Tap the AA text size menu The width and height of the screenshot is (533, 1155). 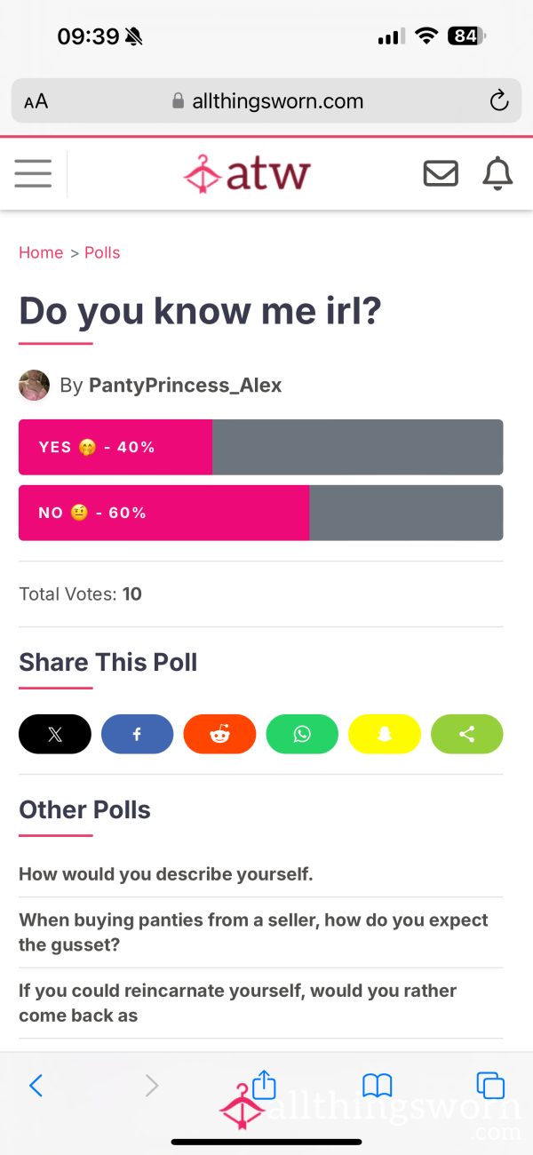click(36, 101)
